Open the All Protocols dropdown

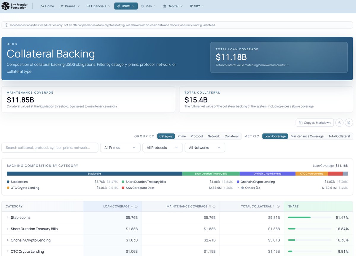point(163,148)
